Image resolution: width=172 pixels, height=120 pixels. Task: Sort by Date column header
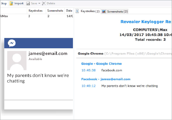69,11
